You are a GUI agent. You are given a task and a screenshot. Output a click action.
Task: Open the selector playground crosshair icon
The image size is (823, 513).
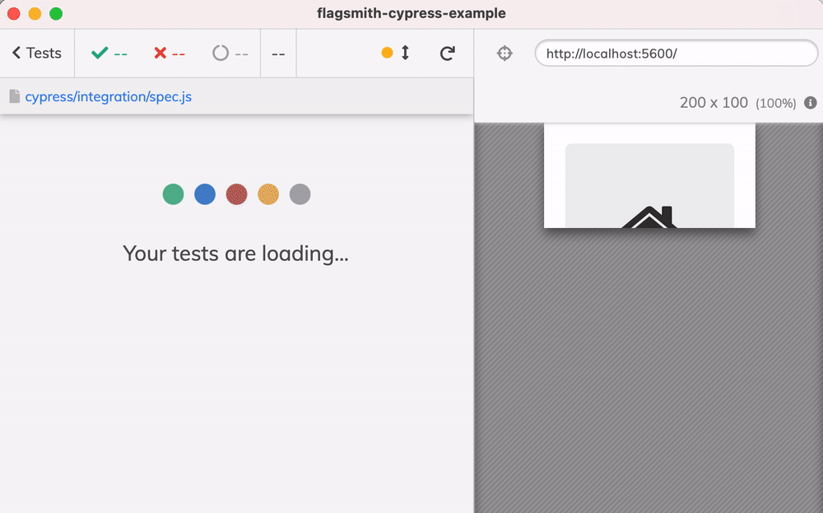504,53
